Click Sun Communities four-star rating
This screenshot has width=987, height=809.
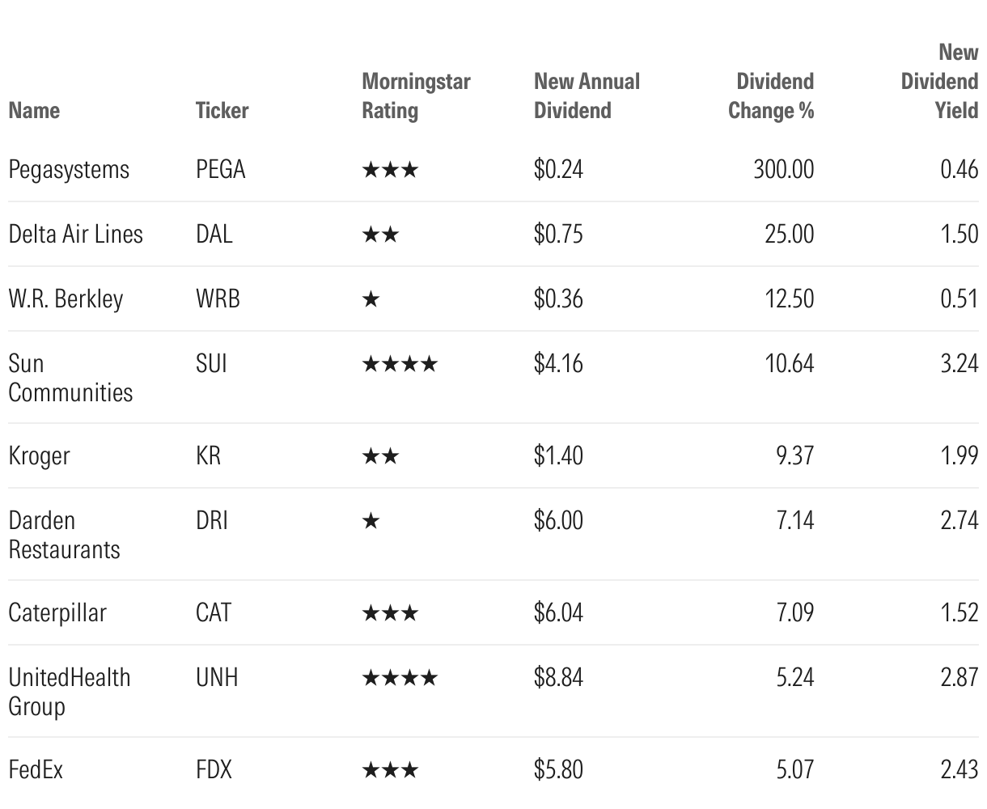coord(400,364)
